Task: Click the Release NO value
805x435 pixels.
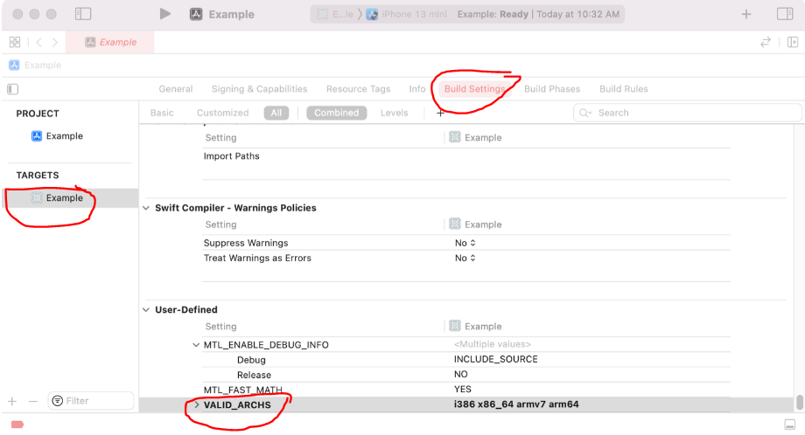Action: pos(460,374)
